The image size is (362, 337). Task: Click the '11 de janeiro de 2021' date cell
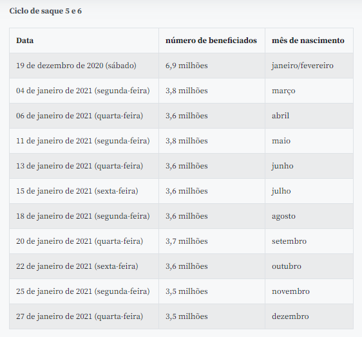pos(84,141)
